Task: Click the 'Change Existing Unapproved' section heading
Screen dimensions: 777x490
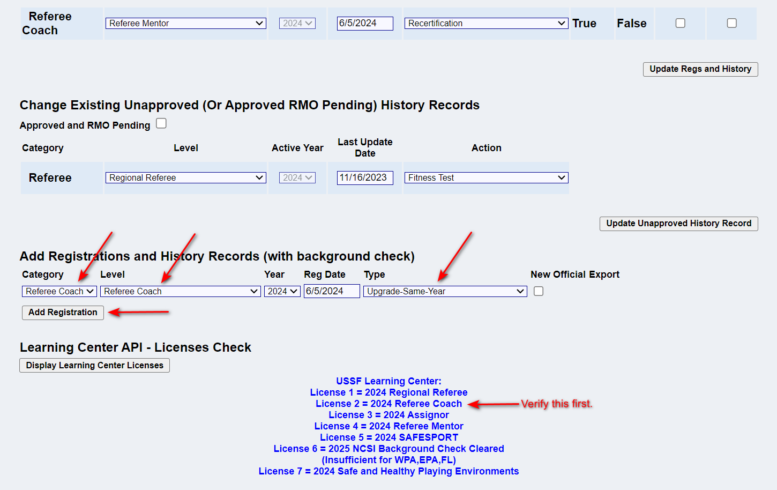Action: 250,105
